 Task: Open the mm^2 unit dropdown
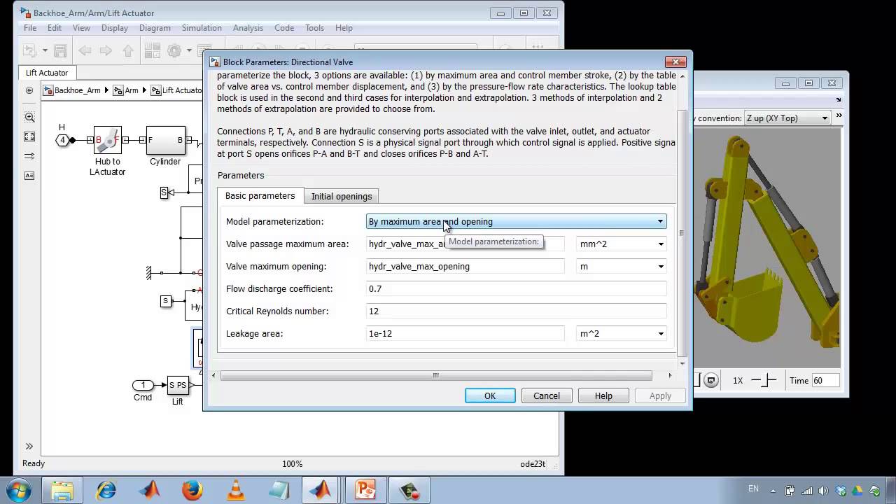pyautogui.click(x=621, y=244)
